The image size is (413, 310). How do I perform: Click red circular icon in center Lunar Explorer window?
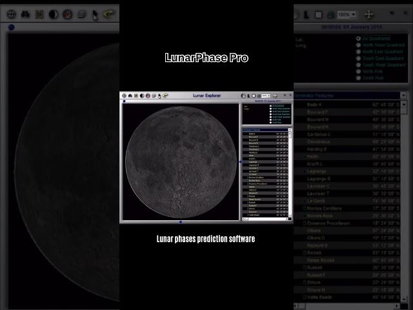point(148,96)
